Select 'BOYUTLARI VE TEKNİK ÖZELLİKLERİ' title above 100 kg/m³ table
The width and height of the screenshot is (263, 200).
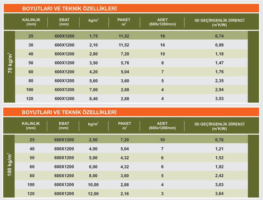[69, 112]
